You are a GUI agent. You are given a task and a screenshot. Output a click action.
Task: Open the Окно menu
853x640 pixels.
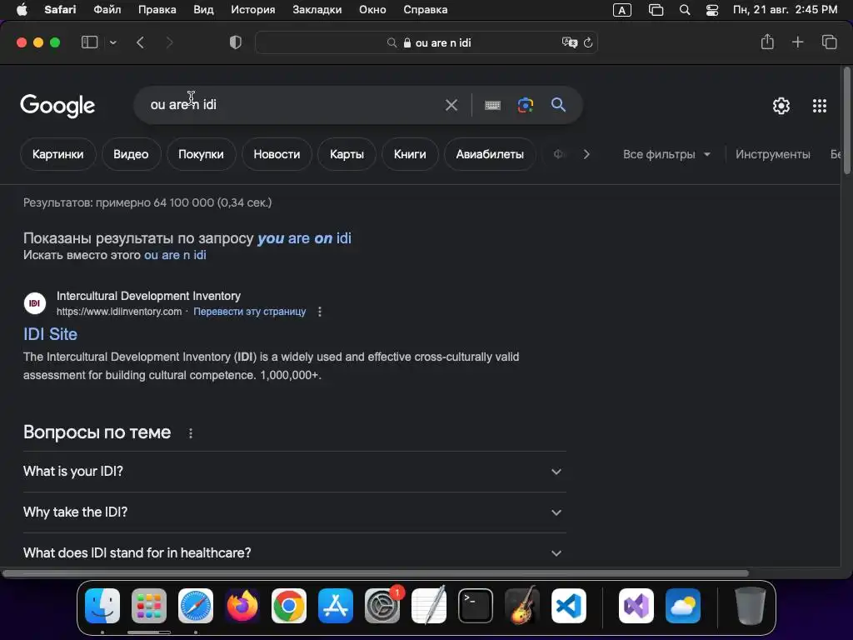coord(372,10)
